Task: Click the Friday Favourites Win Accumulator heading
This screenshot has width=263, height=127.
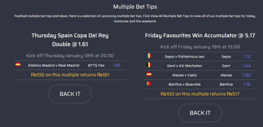Action: [200, 36]
